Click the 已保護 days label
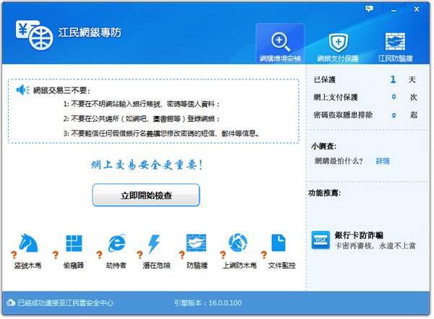 tap(325, 80)
